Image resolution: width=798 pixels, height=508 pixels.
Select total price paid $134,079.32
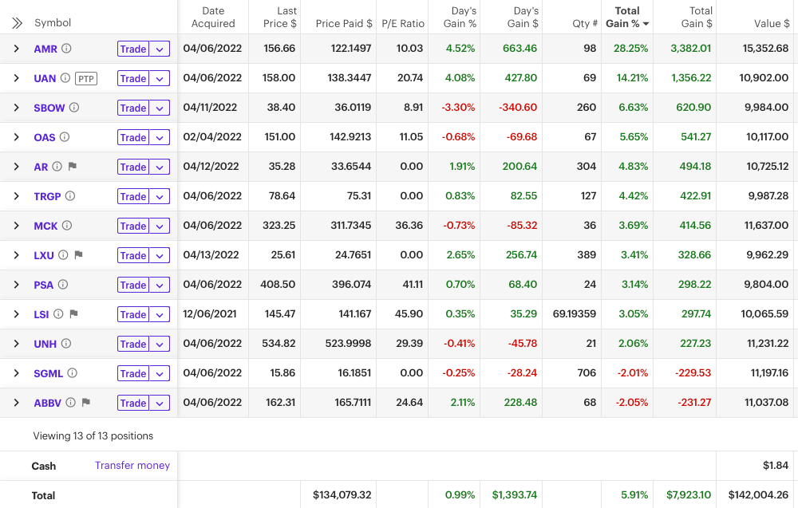pyautogui.click(x=342, y=494)
